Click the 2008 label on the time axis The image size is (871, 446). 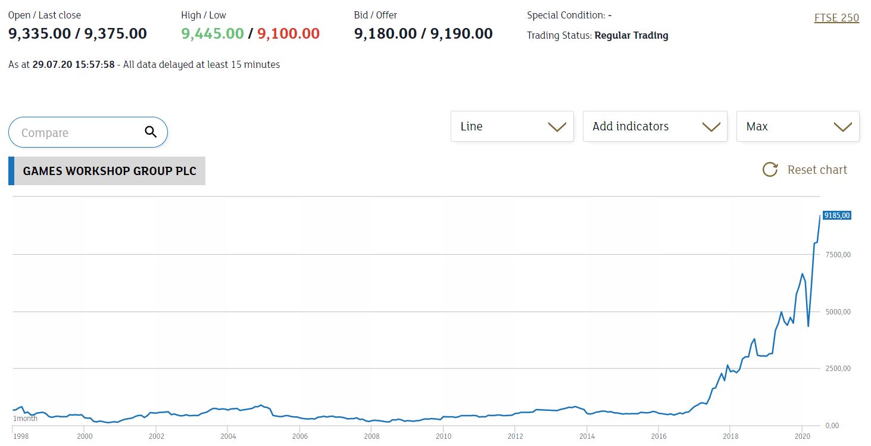[x=371, y=436]
